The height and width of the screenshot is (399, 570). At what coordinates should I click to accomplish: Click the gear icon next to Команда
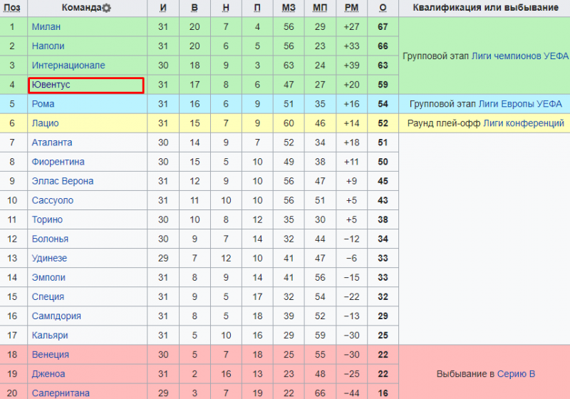106,8
